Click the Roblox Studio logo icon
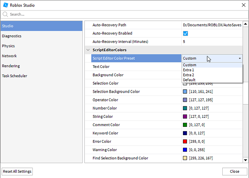This screenshot has height=178, width=249. coord(5,5)
